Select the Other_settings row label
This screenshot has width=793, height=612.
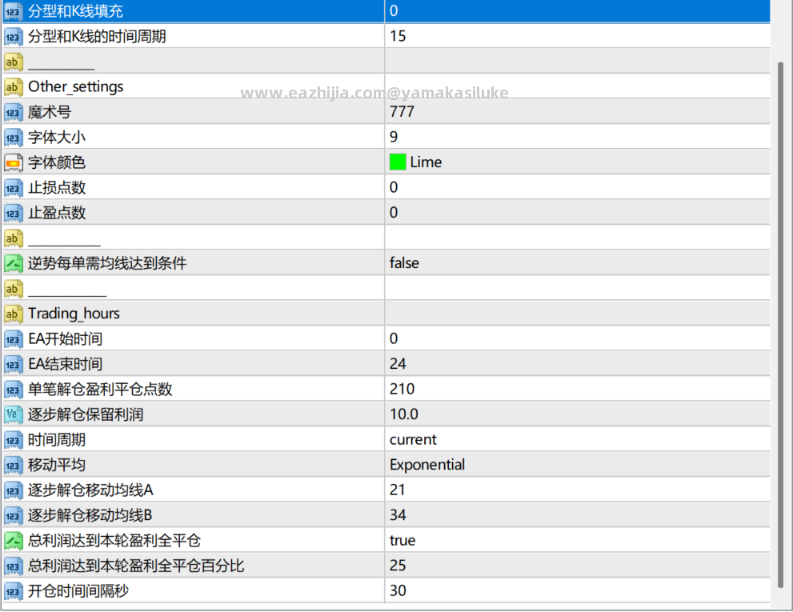point(76,86)
